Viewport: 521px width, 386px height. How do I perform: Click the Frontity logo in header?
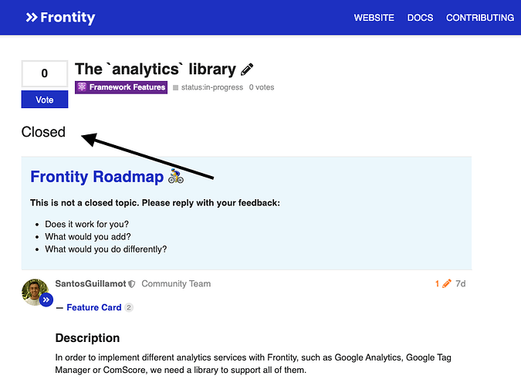pos(59,17)
